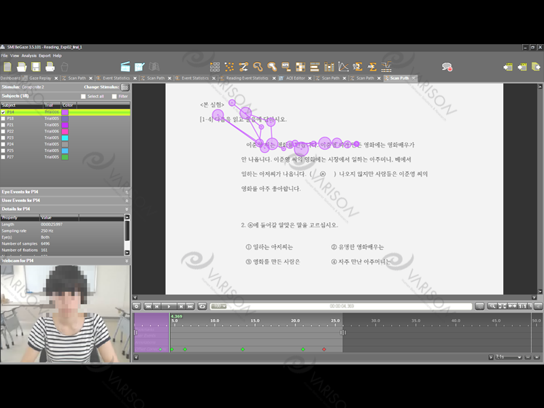Open the Heat Map icon
Image resolution: width=544 pixels, height=408 pixels.
(x=272, y=67)
